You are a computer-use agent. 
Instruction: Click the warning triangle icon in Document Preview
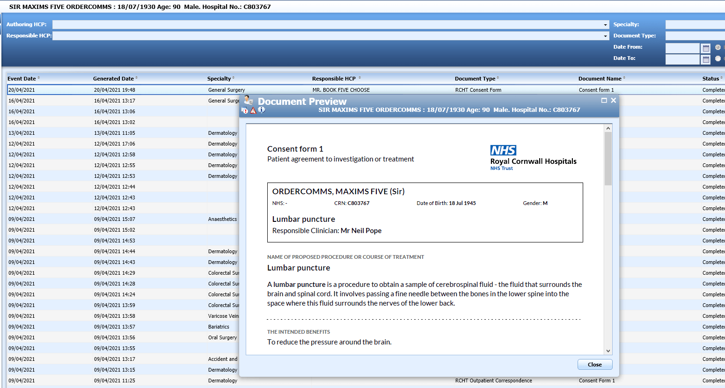(253, 110)
